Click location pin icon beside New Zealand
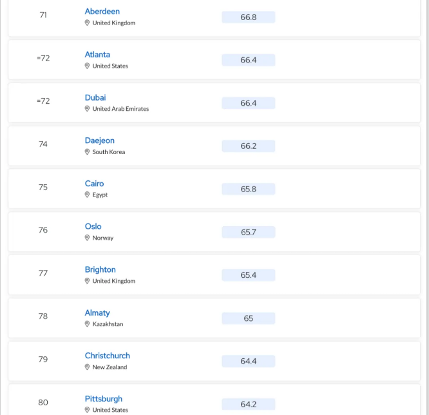429x415 pixels. (87, 367)
